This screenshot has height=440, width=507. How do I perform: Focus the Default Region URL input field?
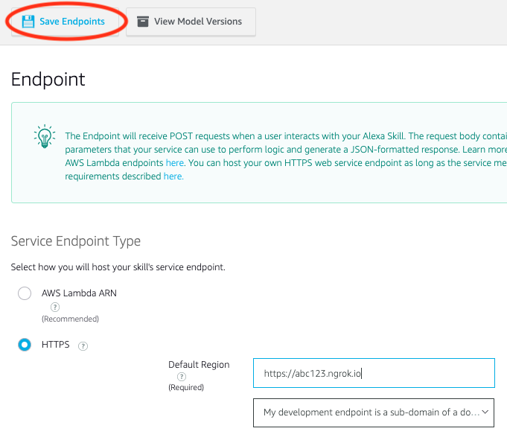click(x=373, y=373)
